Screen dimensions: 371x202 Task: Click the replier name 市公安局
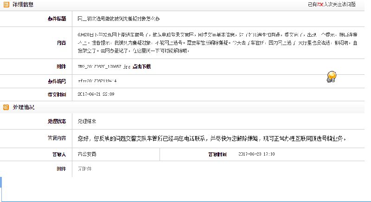87,154
